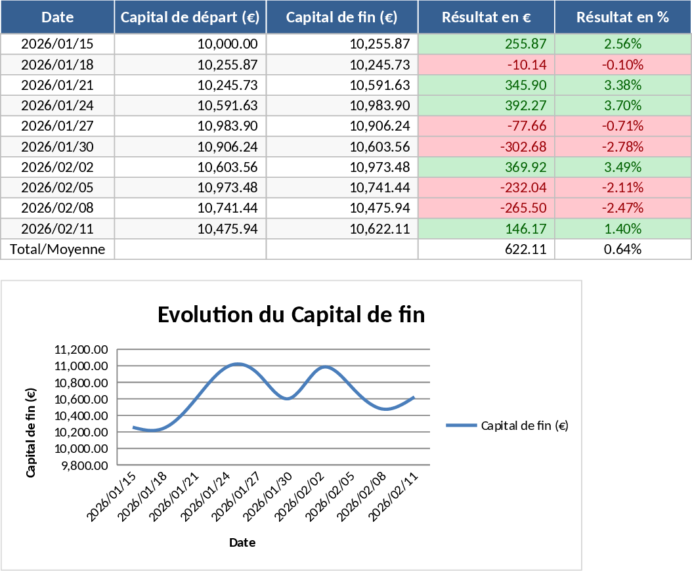This screenshot has width=692, height=571.
Task: Click the Total/Moyenne row label
Action: click(x=57, y=249)
